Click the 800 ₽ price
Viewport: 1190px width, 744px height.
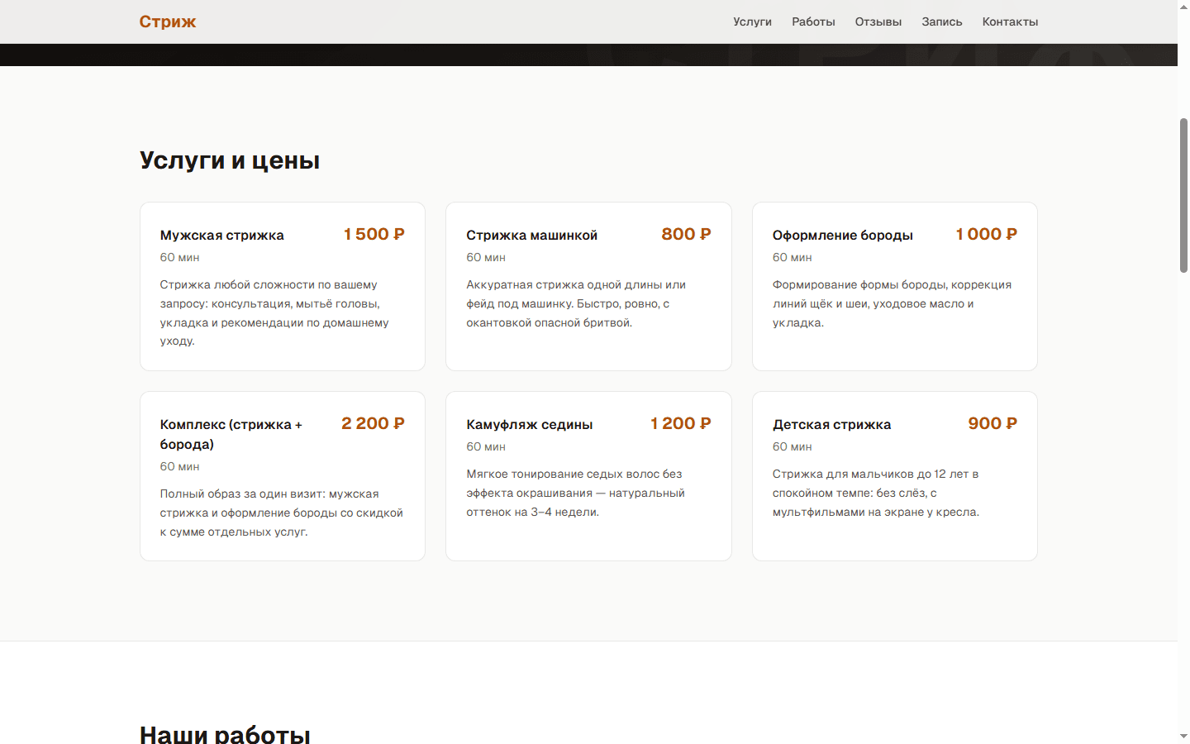[686, 234]
